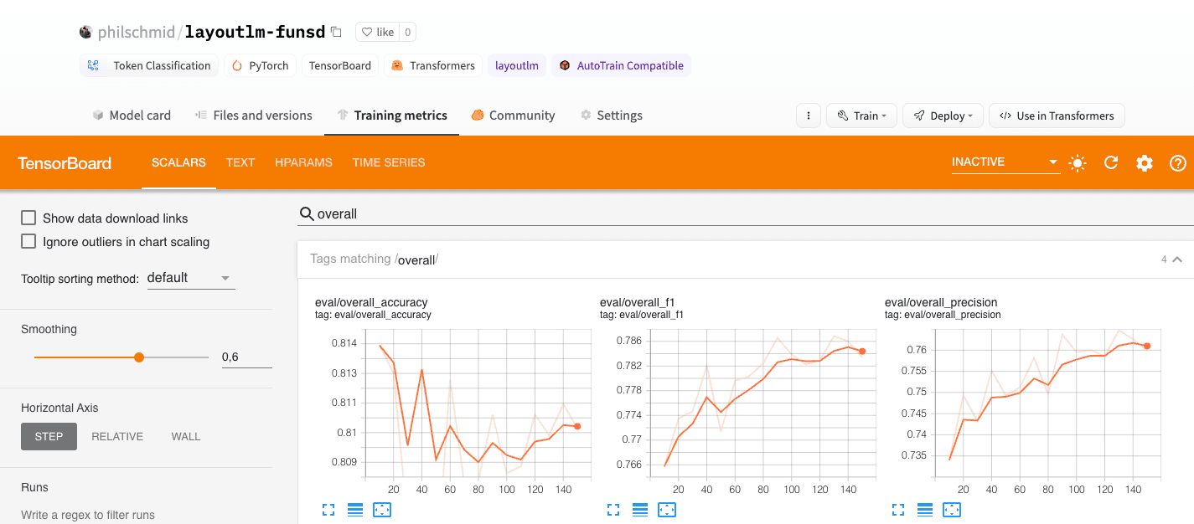Open the Deploy dropdown
The height and width of the screenshot is (524, 1194).
tap(943, 116)
